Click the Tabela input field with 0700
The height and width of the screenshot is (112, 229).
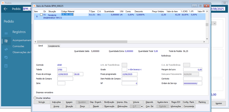tap(62, 70)
